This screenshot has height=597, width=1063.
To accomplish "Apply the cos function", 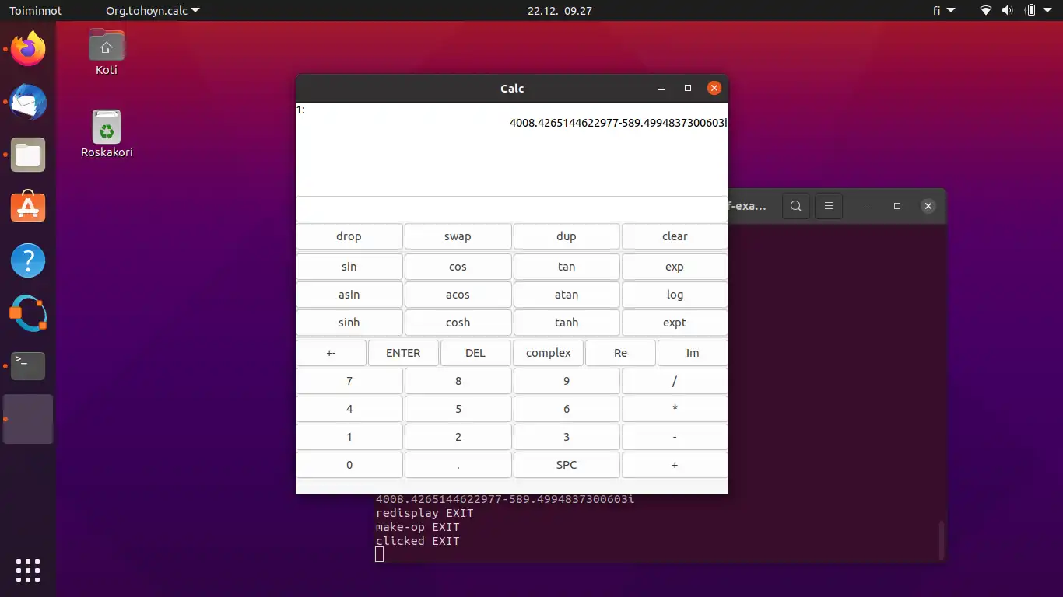I will pos(458,267).
